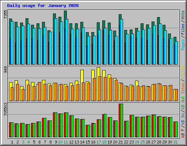The height and width of the screenshot is (146, 187).
Task: Select the 949 axis value
Action: tap(5, 70)
